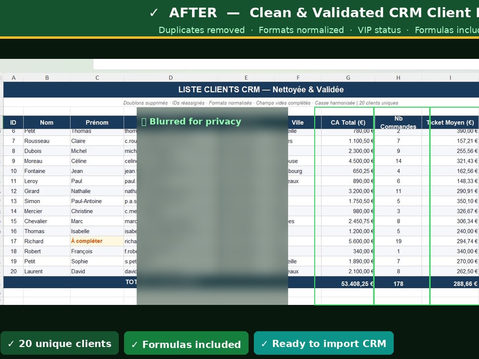Select the 'Chevalier' name cell

point(47,221)
